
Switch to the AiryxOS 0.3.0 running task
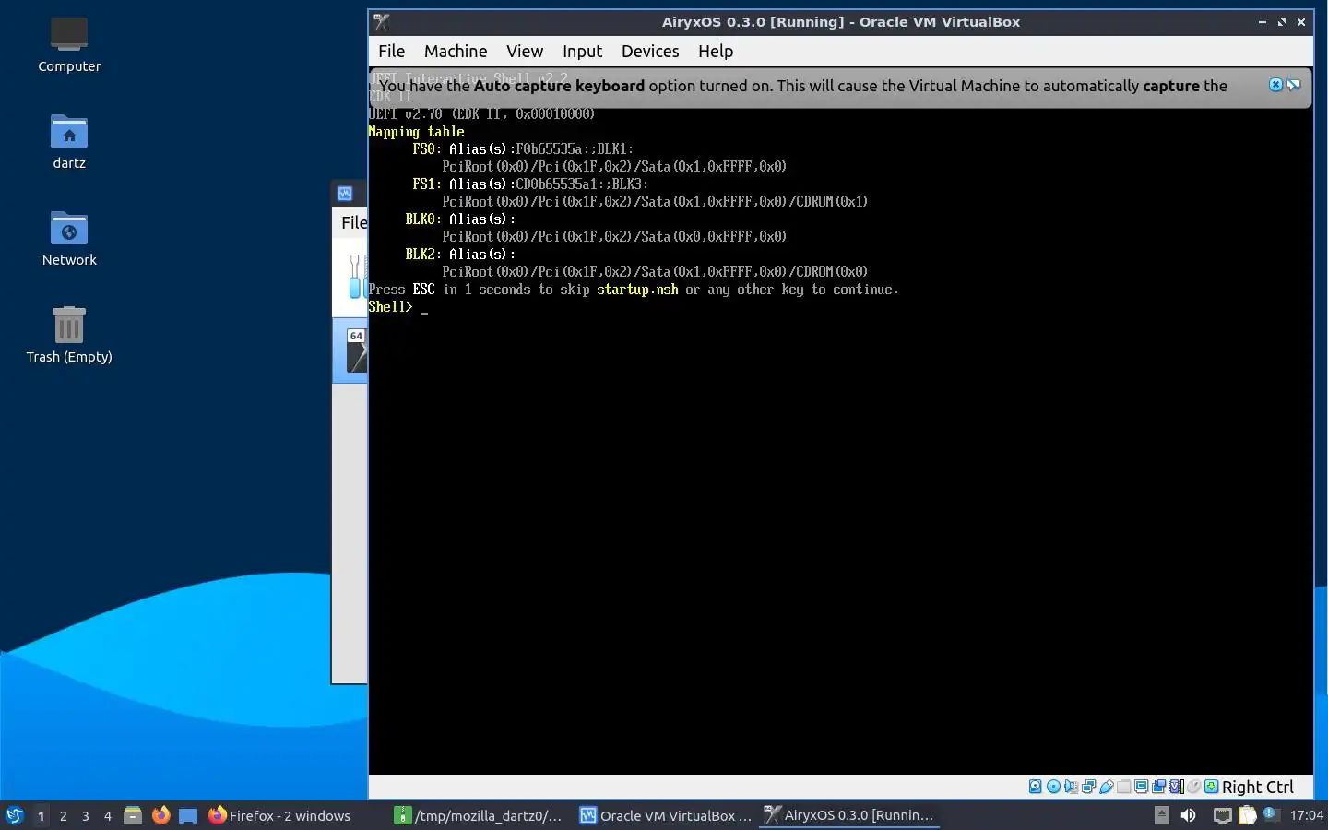(850, 815)
